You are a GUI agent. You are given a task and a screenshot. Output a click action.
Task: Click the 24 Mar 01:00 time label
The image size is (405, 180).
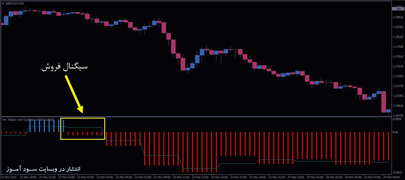click(x=316, y=177)
